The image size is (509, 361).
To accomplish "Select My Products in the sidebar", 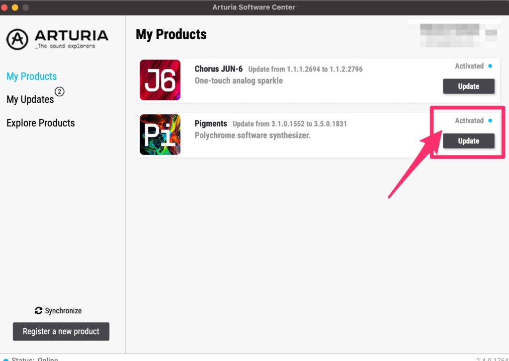I will point(31,76).
